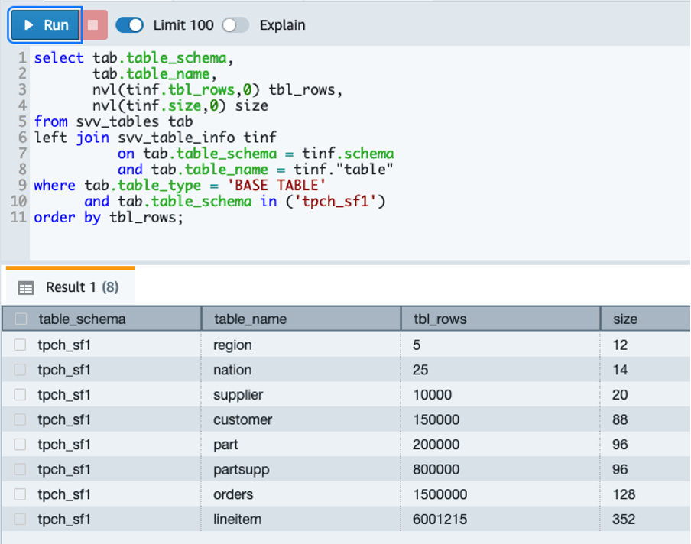
Task: Run the SQL query
Action: pos(44,24)
